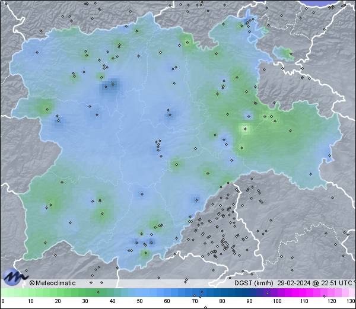The image size is (356, 309).
Task: Click the scale label 90
Action: pos(249,301)
